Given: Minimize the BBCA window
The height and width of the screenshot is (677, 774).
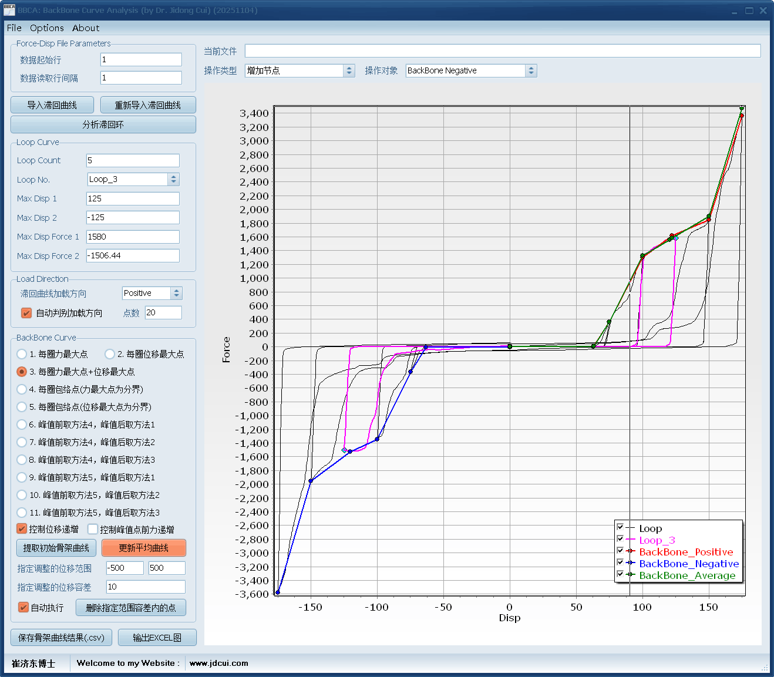Looking at the screenshot, I should tap(734, 11).
